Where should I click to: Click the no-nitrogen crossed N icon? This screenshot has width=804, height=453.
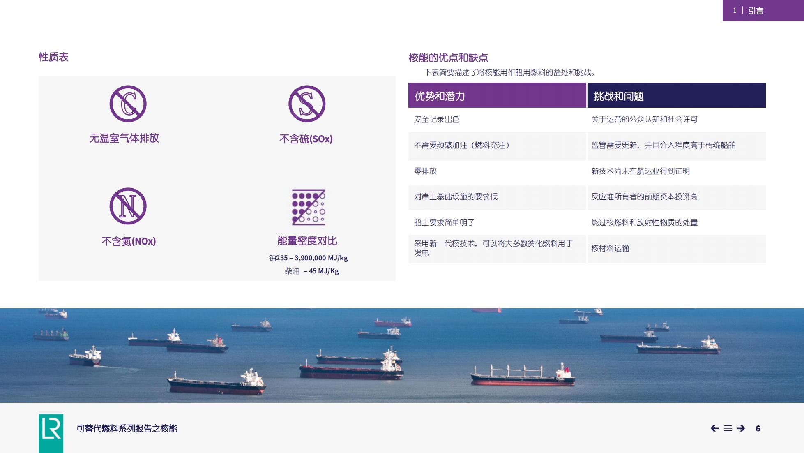128,206
